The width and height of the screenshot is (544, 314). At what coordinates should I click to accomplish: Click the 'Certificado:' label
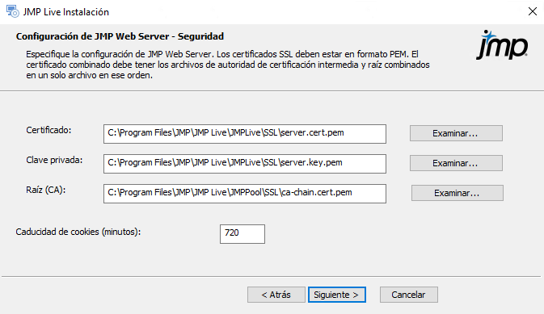[x=48, y=130]
